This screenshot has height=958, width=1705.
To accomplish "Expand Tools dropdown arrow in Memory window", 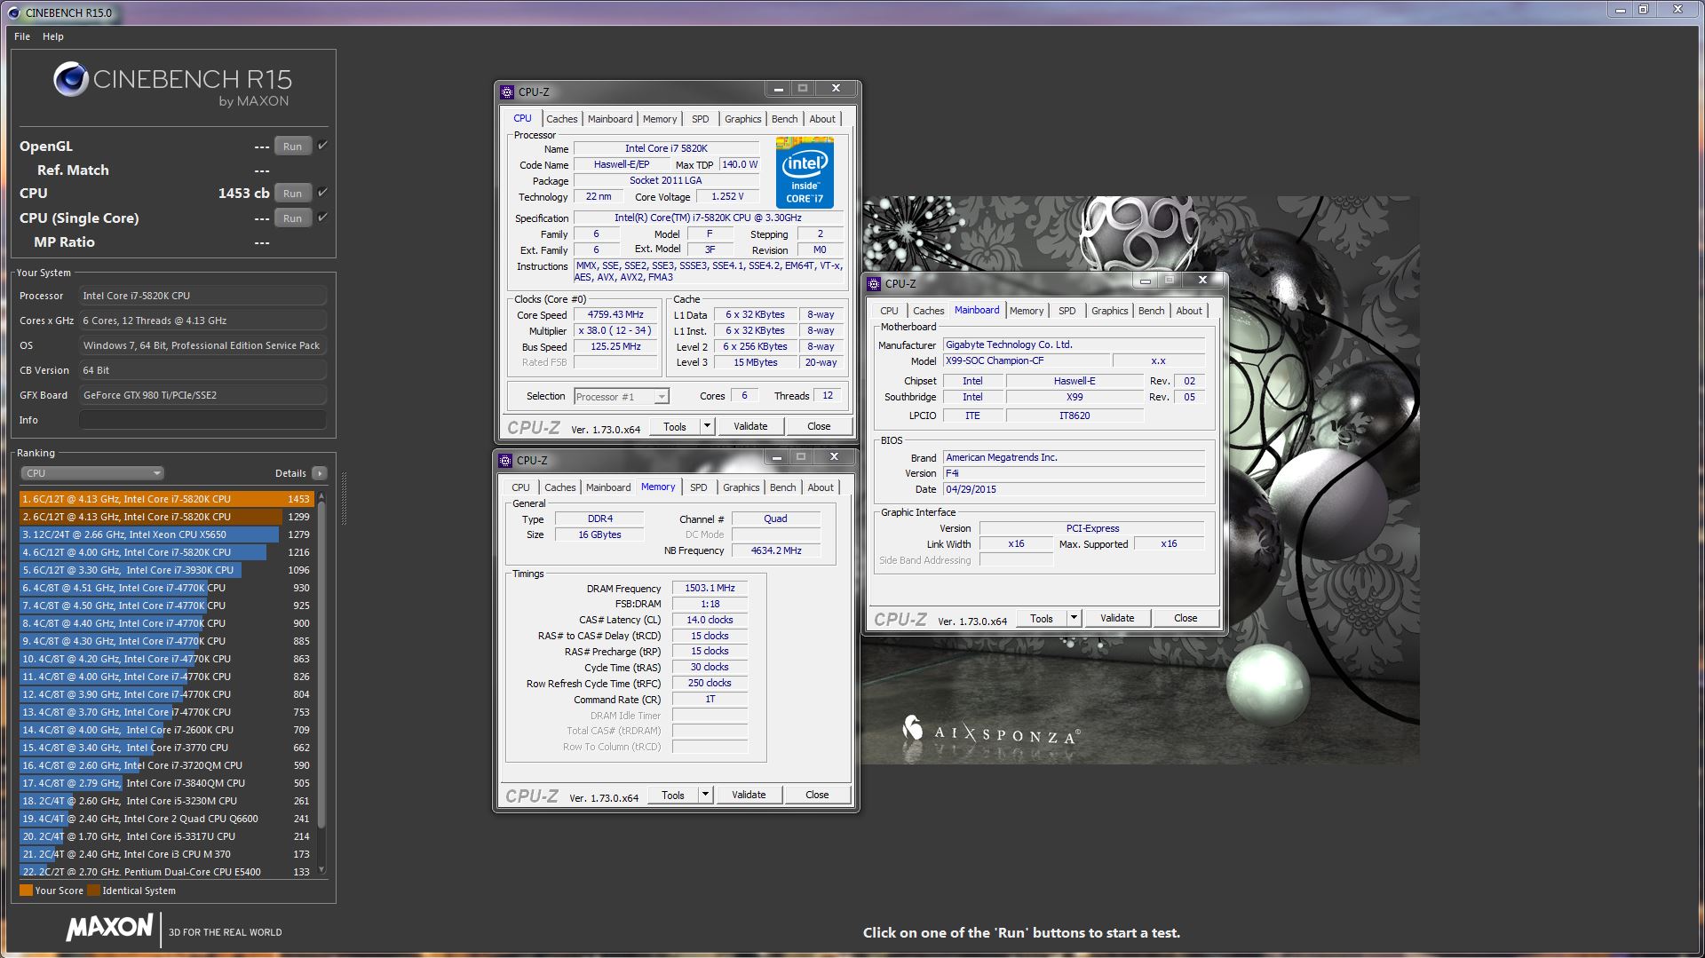I will [705, 795].
